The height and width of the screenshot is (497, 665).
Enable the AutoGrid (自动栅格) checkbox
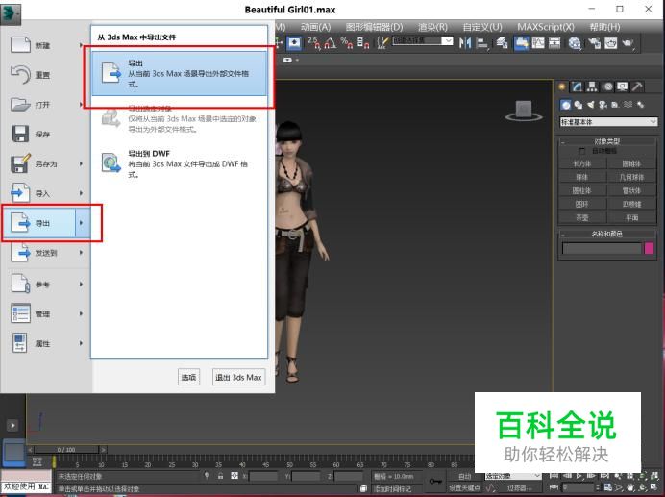click(581, 151)
